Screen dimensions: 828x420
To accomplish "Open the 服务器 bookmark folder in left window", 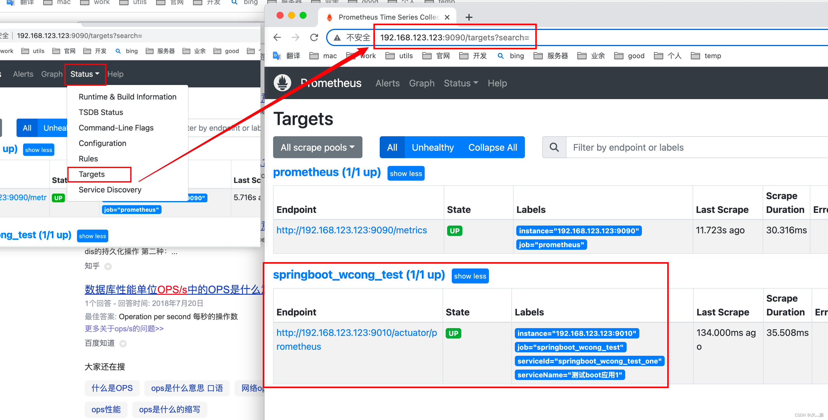I will 160,51.
